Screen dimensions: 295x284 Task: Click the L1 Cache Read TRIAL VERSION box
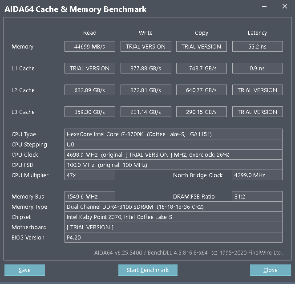[x=90, y=68]
